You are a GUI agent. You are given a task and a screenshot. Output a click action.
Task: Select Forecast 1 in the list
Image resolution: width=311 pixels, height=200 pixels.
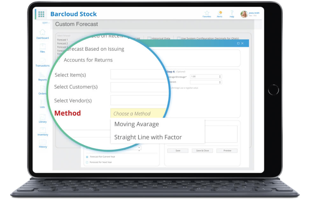coord(62,40)
